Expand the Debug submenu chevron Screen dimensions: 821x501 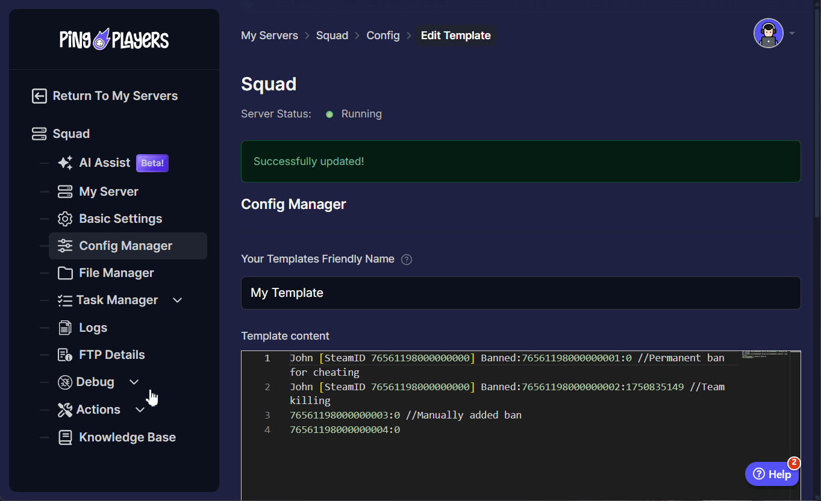coord(134,382)
